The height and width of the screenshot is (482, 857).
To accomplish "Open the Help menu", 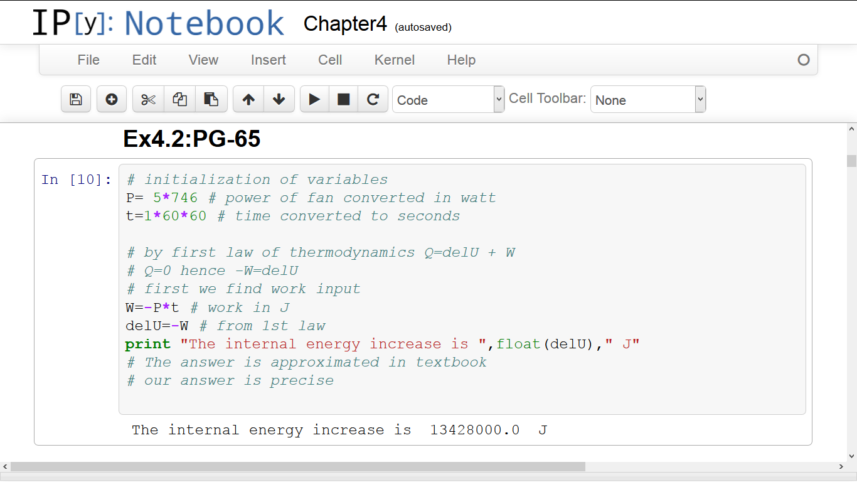I will pos(461,60).
